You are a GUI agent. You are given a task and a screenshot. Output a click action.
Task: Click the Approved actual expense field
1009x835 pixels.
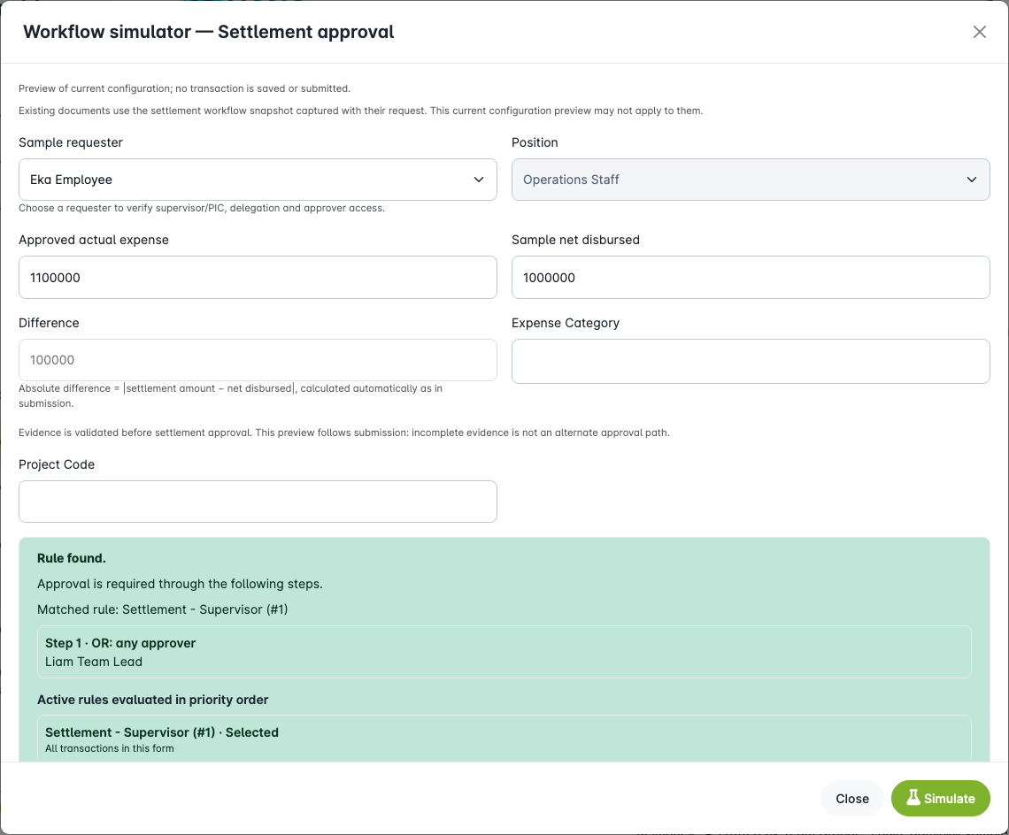[x=258, y=277]
